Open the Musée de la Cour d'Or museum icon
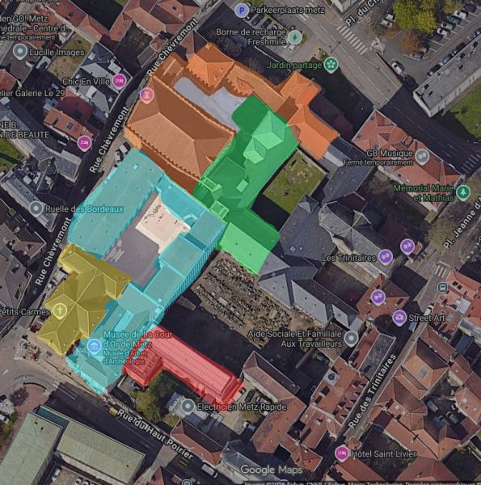Viewport: 481px width, 485px height. [94, 346]
